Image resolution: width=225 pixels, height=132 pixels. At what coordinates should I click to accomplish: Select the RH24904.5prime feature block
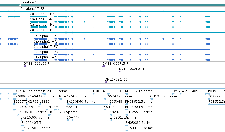(127, 110)
